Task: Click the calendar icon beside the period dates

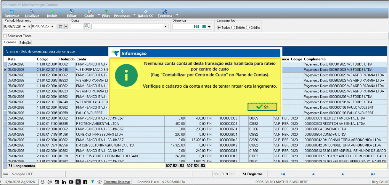Action: 60,26
